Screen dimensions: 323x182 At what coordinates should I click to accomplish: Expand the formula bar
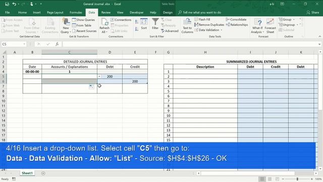point(319,44)
